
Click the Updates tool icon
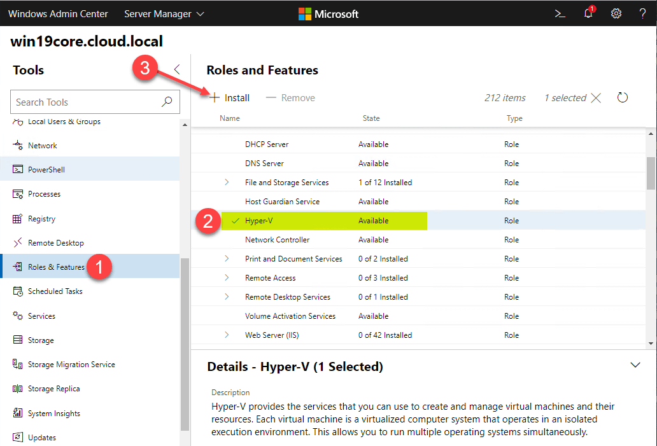pyautogui.click(x=18, y=437)
